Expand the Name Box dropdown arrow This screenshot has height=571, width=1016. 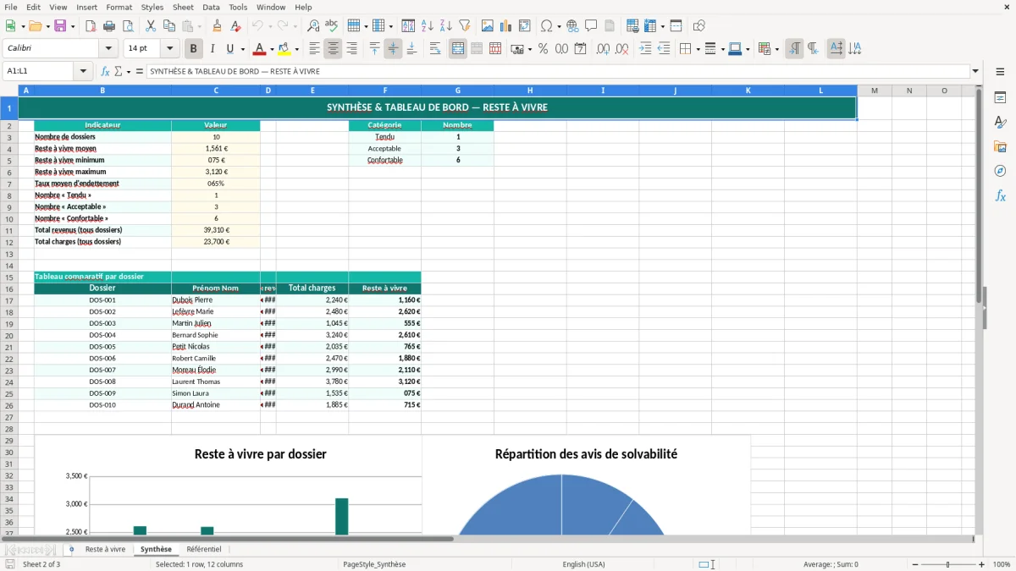[83, 72]
